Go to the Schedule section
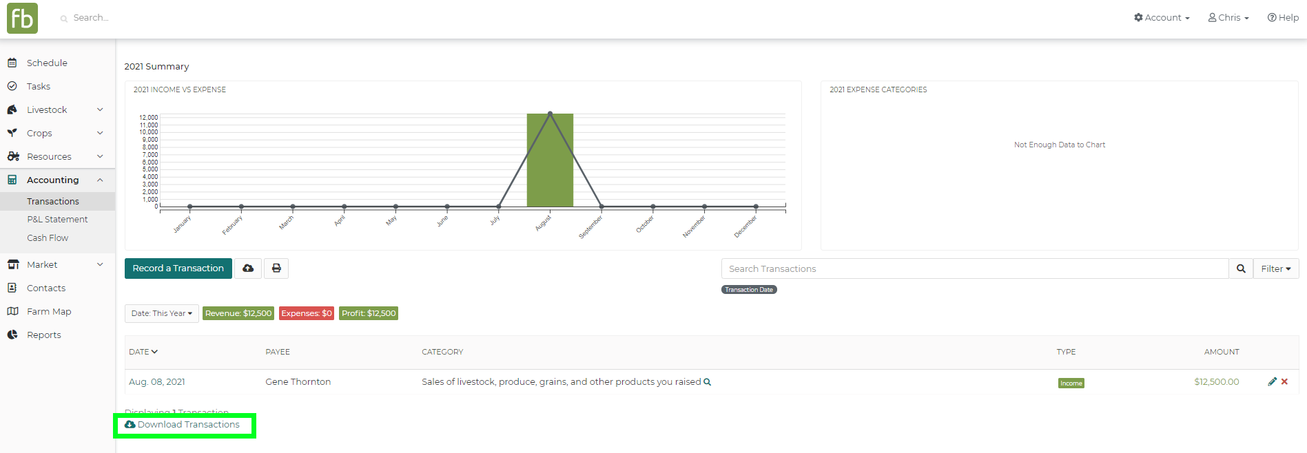This screenshot has height=453, width=1307. [x=47, y=63]
